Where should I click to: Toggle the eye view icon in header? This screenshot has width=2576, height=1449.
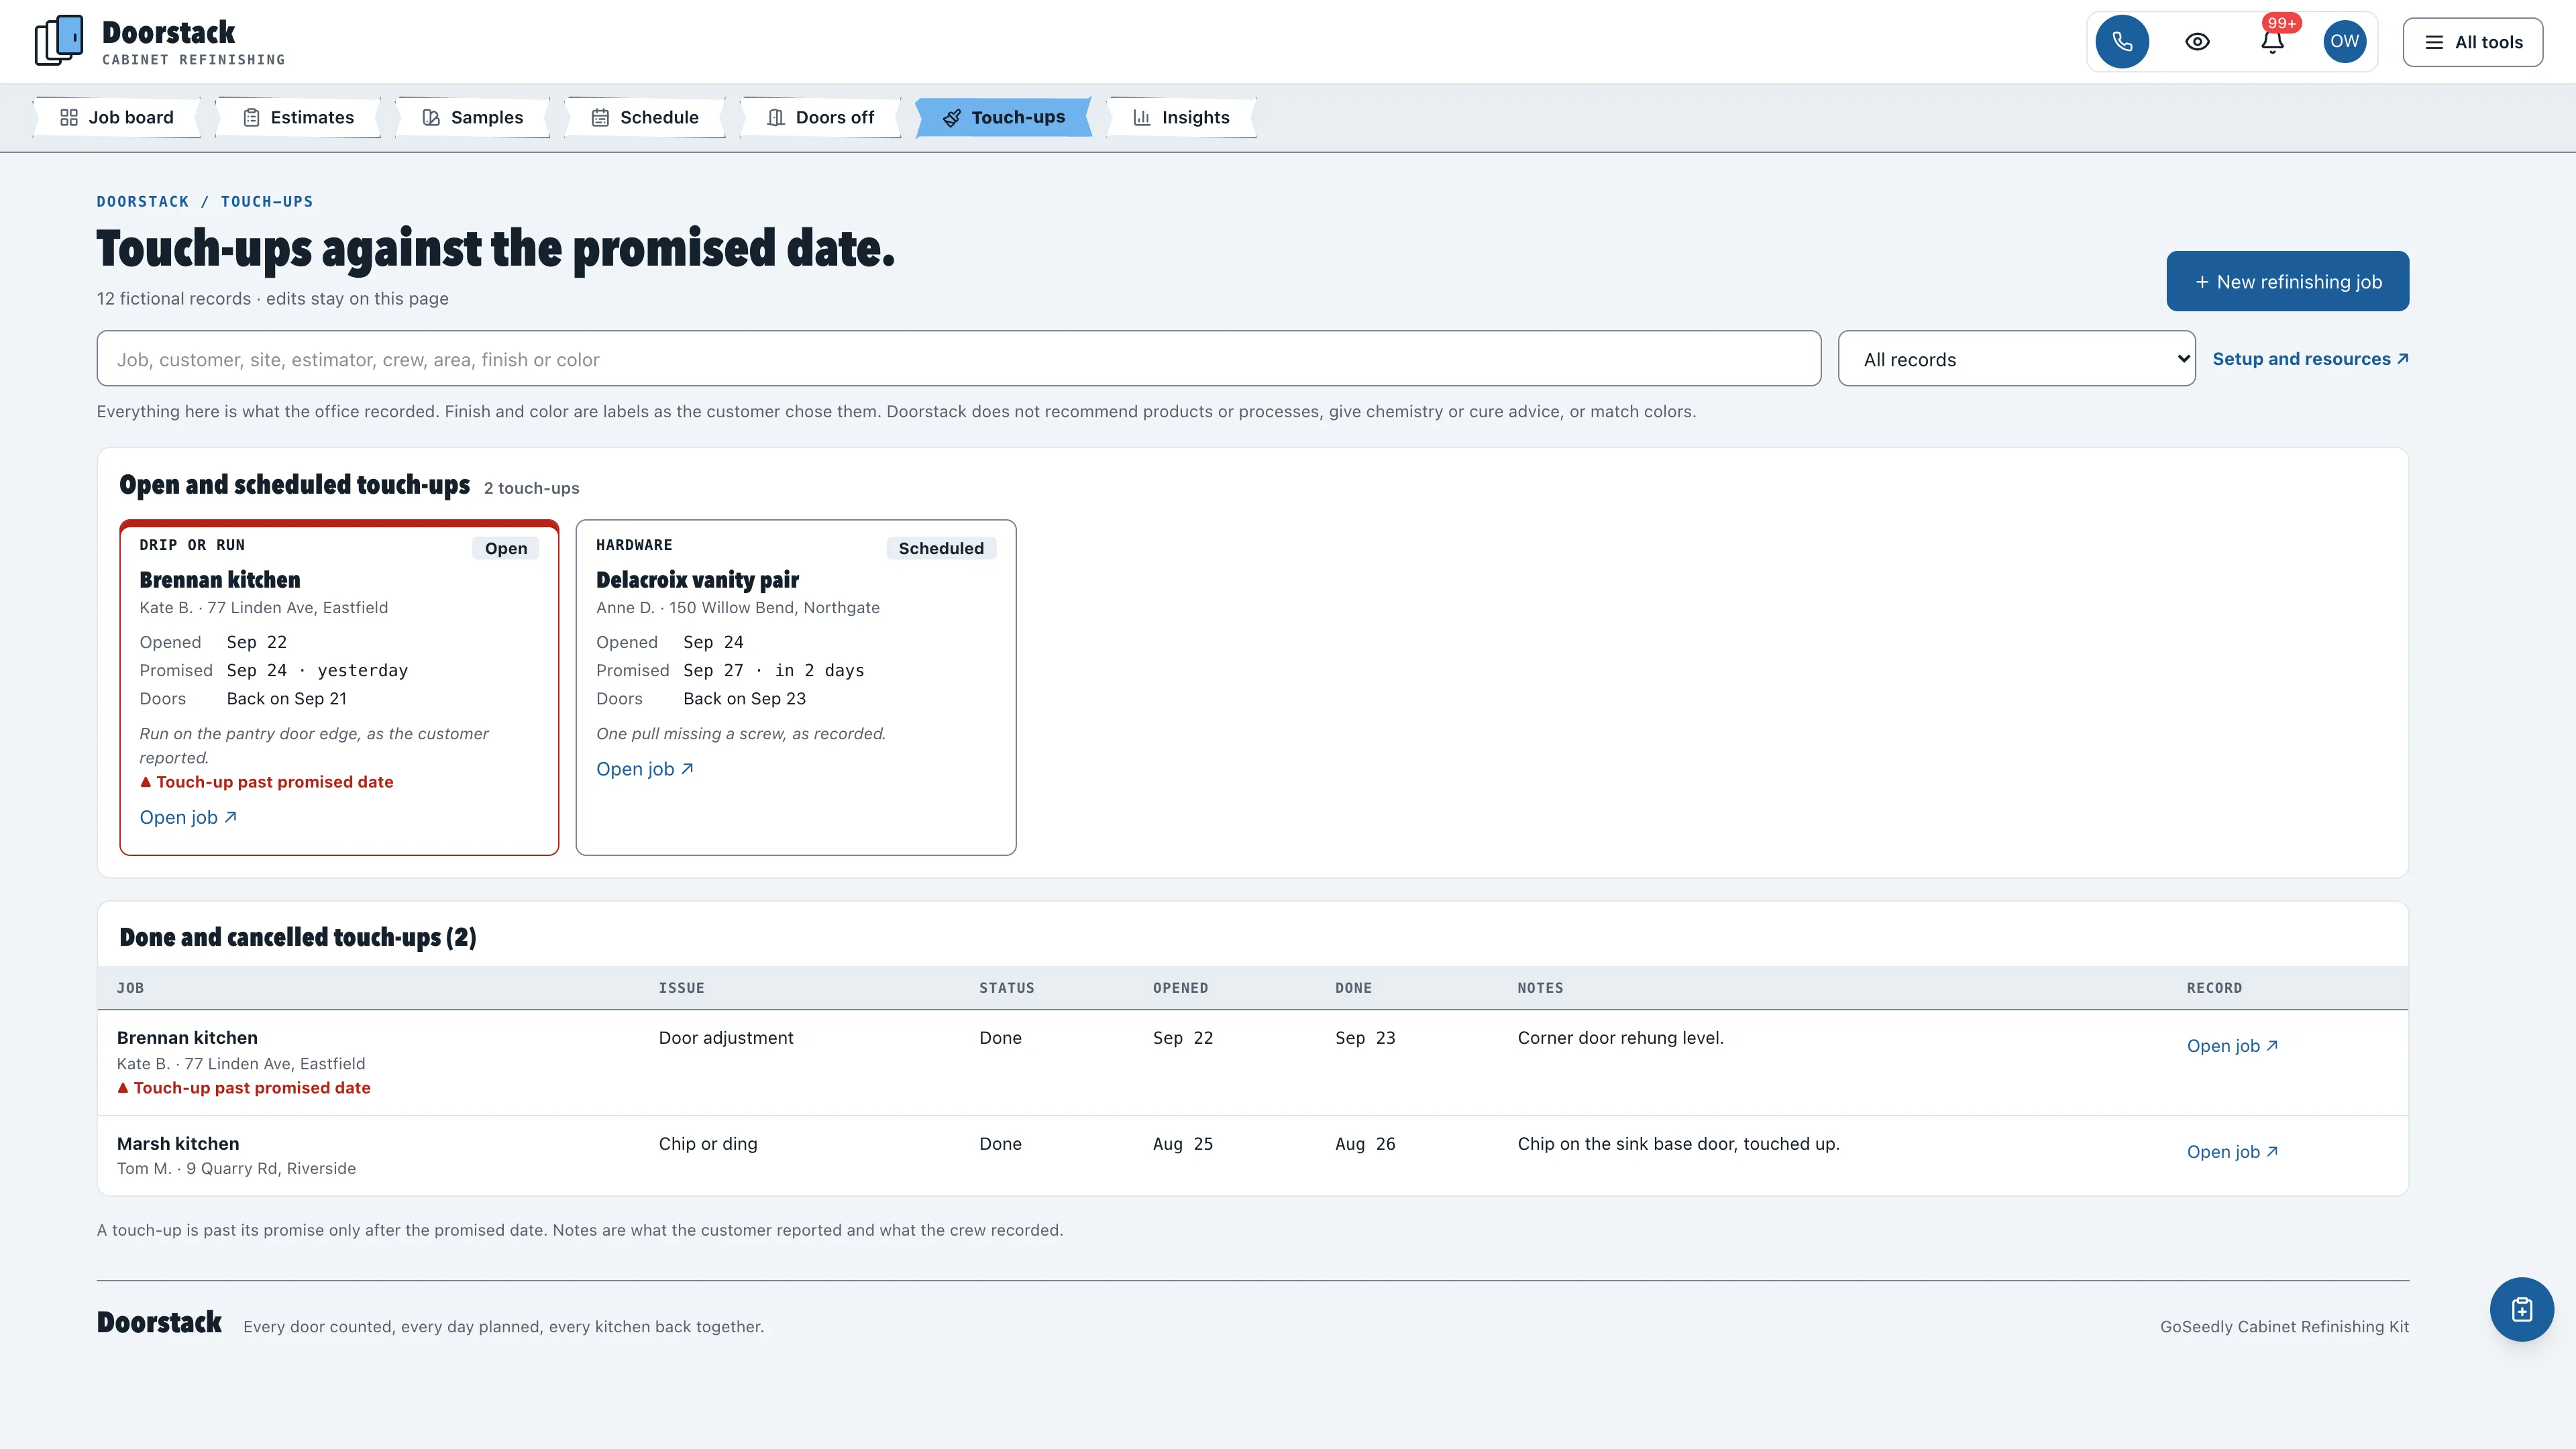(2197, 42)
